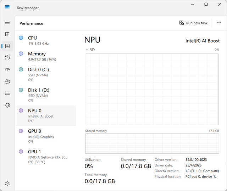This screenshot has height=191, width=227.
Task: Click the 17.8 GB graph scale label
Action: tap(214, 131)
